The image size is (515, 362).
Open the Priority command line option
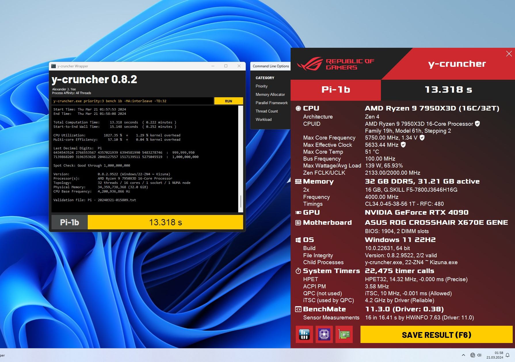tap(262, 86)
